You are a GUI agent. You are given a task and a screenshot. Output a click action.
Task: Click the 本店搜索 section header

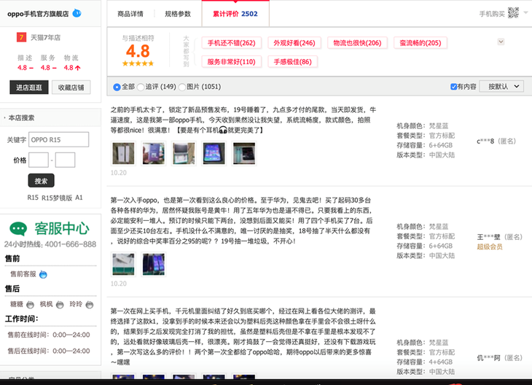tap(21, 118)
